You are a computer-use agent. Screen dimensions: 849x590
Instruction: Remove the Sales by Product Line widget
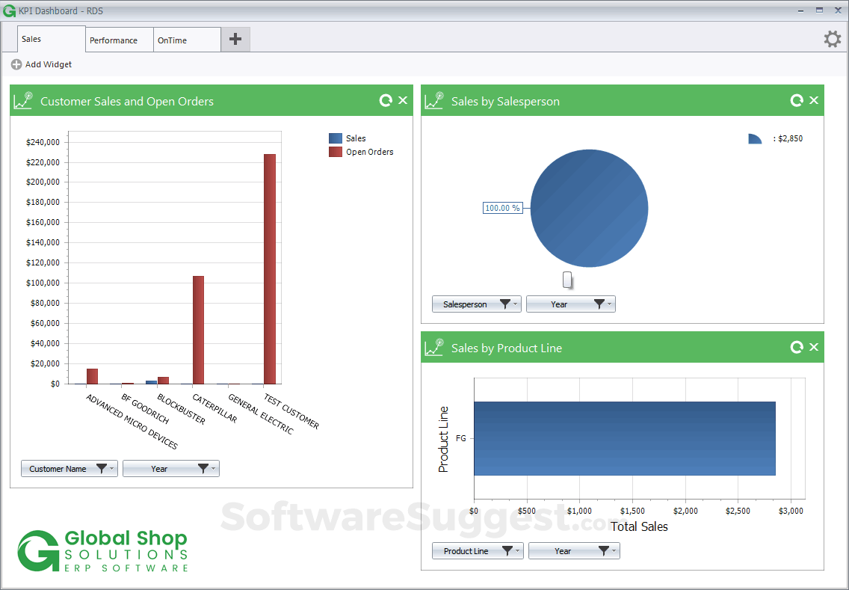point(814,347)
